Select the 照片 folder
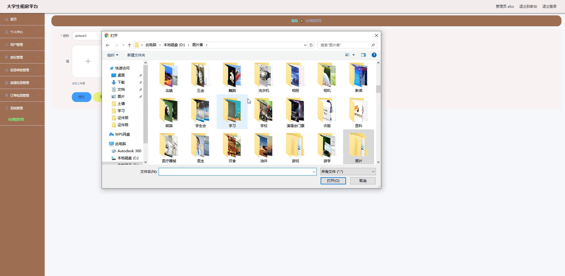 358,147
